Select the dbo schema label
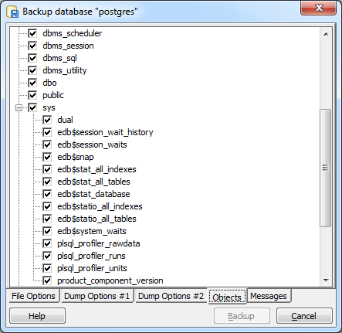This screenshot has width=342, height=333. point(49,83)
